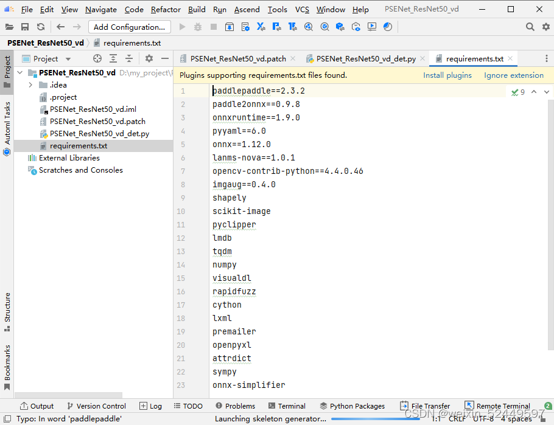Screen dimensions: 554x425
Task: Select the PSENet_ResNet50_vd.patch tree item
Action: (x=97, y=121)
